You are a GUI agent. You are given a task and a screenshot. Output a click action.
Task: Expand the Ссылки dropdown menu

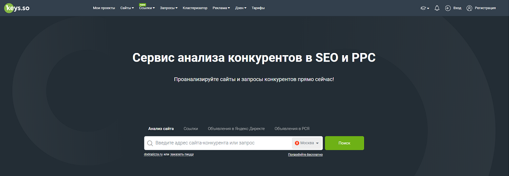pyautogui.click(x=147, y=8)
